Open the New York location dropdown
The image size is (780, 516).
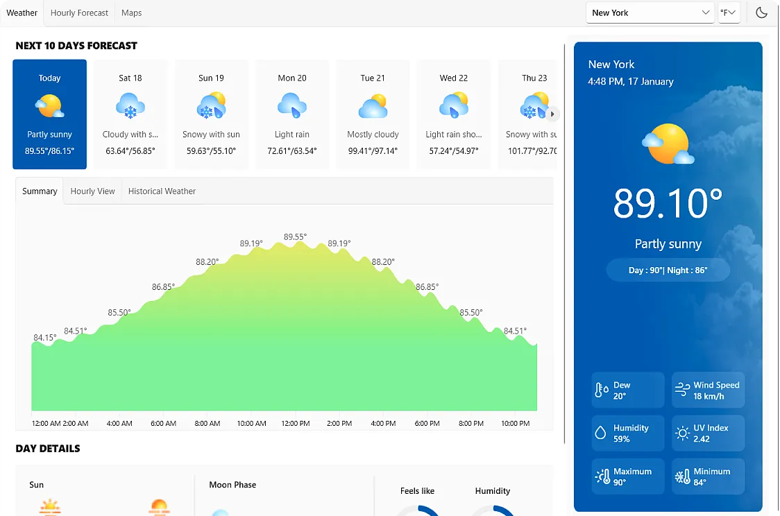pos(650,12)
